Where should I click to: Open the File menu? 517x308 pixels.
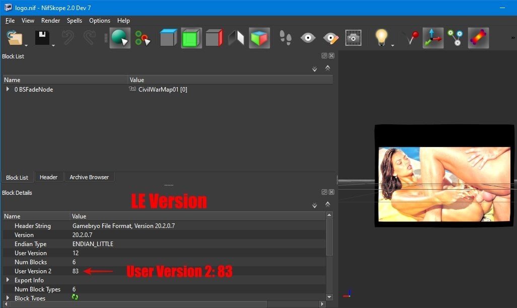click(x=10, y=21)
